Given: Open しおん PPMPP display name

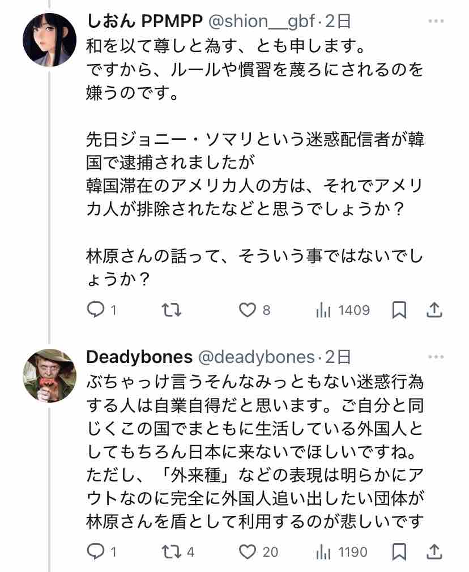Looking at the screenshot, I should (144, 21).
